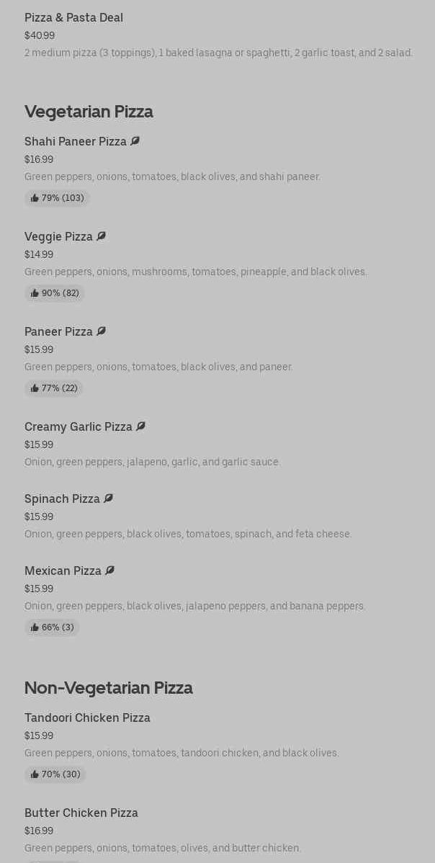Click the Vegetarian Pizza section heading

(x=89, y=112)
